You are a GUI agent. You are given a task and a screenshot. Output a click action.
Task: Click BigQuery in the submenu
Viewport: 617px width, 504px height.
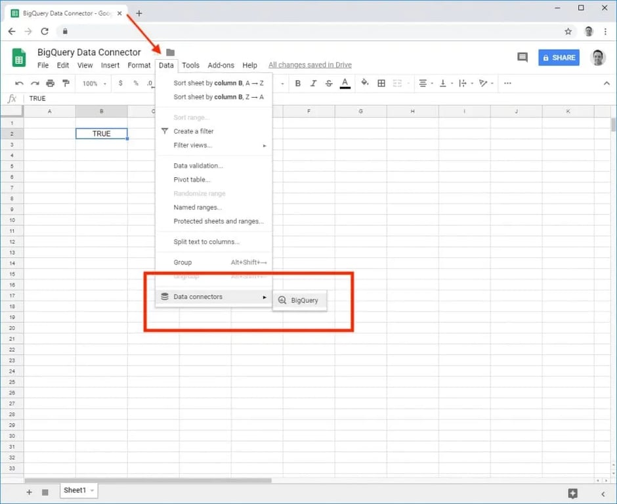click(299, 300)
